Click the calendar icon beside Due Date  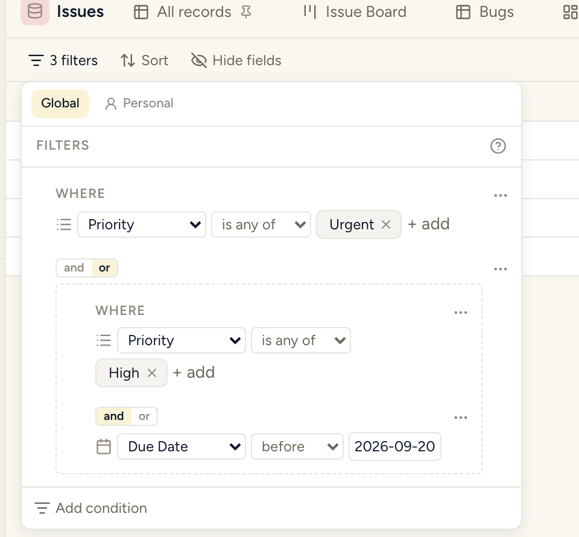pyautogui.click(x=104, y=446)
